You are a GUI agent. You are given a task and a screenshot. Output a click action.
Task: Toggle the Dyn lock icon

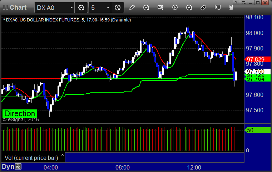click(x=18, y=167)
